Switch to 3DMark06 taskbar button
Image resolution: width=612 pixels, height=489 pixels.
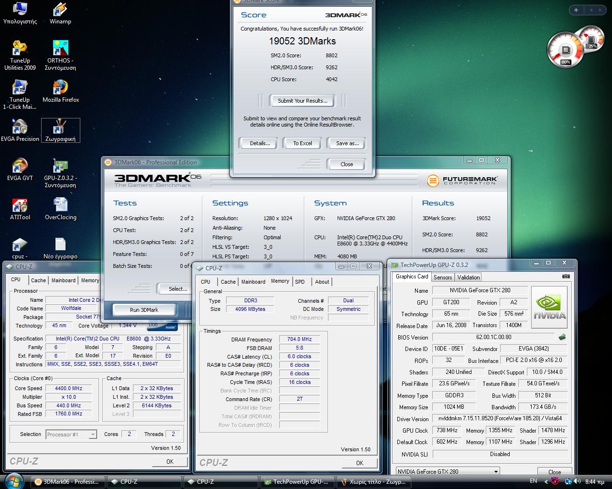coord(67,481)
